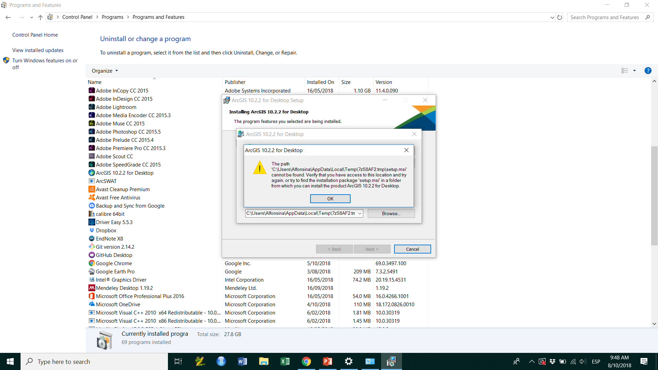Select Programs menu in breadcrumb
Viewport: 658px width, 370px height.
click(112, 17)
